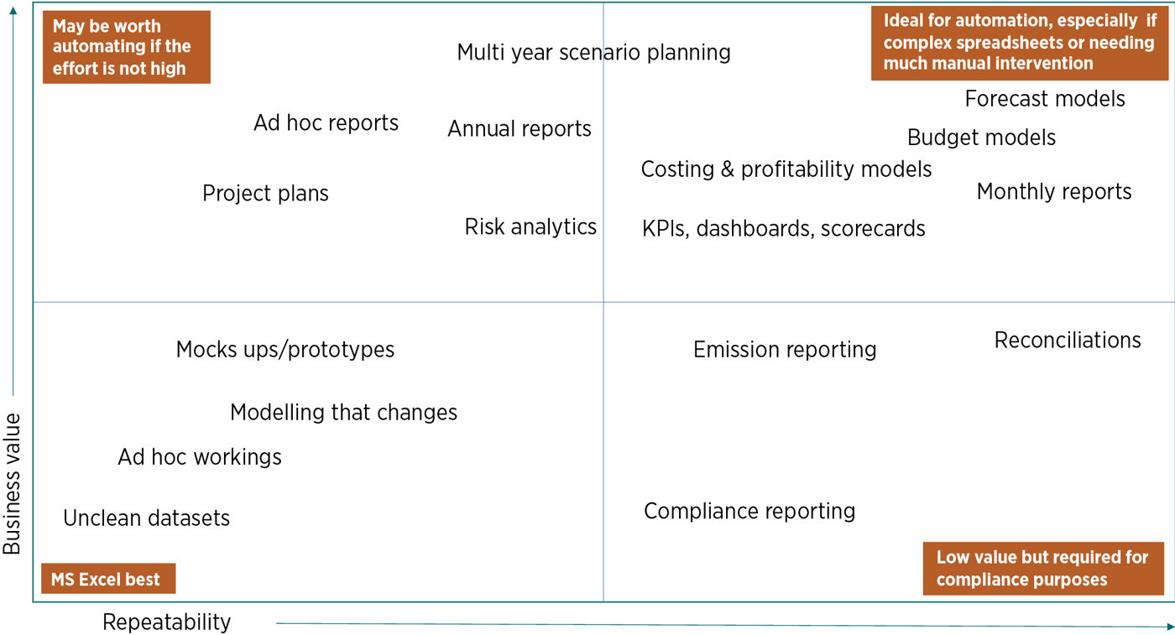The height and width of the screenshot is (635, 1175).
Task: Click 'Mocks ups/prototypes' label
Action: (285, 350)
